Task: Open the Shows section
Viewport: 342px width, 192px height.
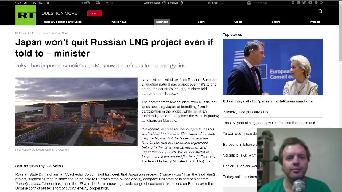Action: pyautogui.click(x=276, y=22)
